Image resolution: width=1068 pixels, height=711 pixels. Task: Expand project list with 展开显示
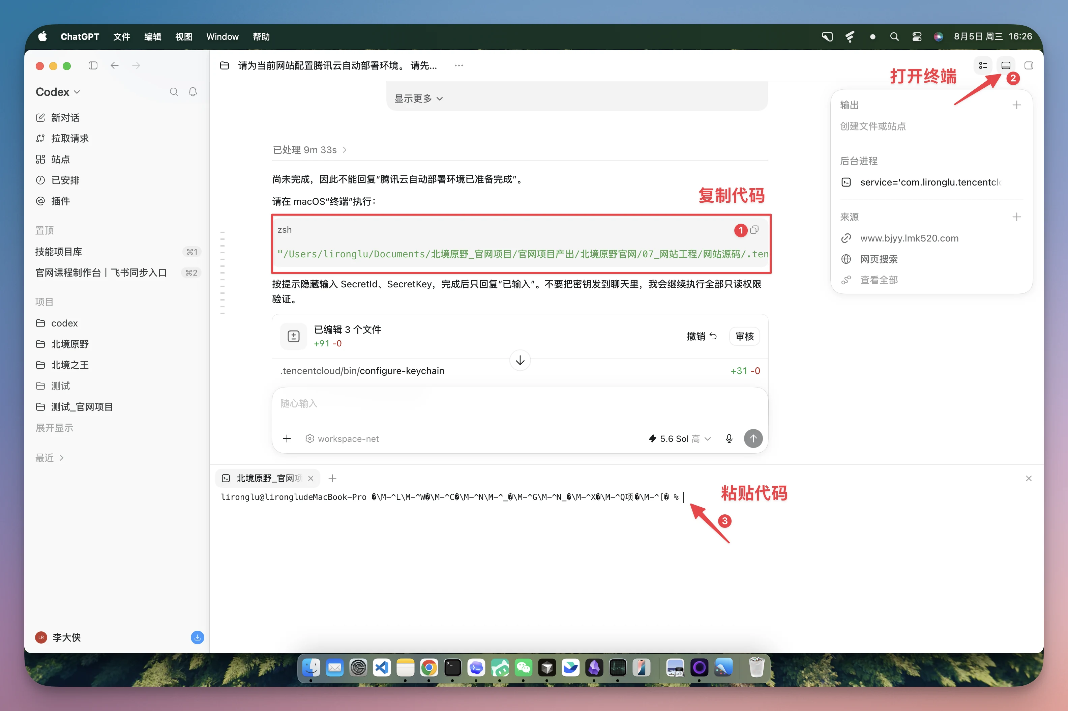[x=54, y=428]
